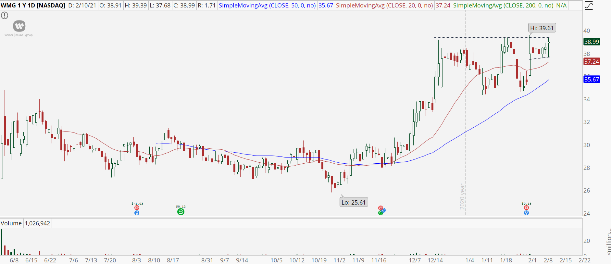Click the Warner Music Group logo

point(19,28)
